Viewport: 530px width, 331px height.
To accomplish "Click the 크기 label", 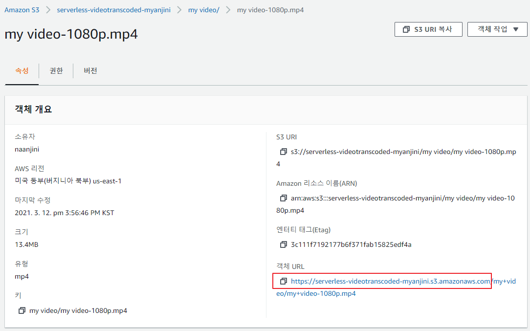I will (22, 232).
